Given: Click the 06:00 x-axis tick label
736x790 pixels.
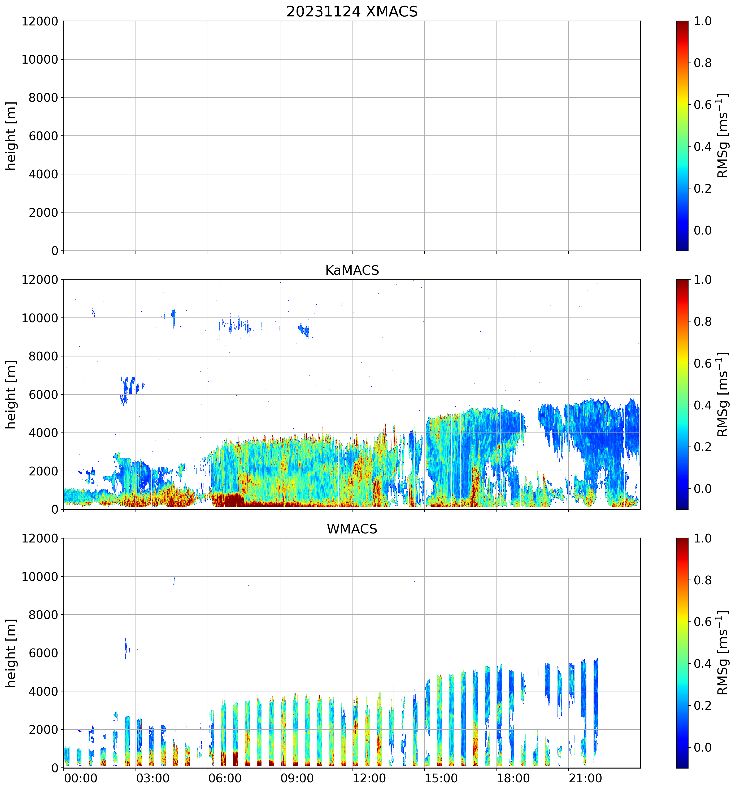Looking at the screenshot, I should pos(225,778).
